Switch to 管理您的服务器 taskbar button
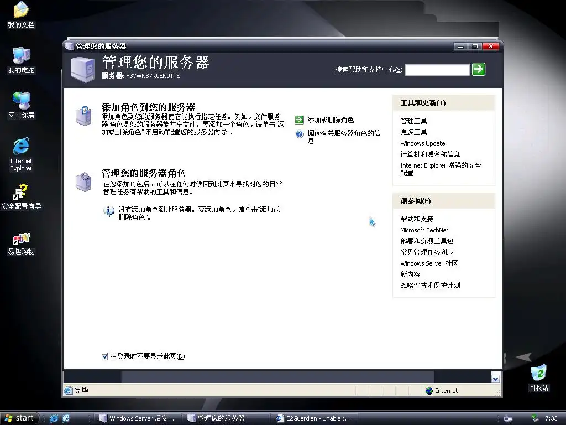The width and height of the screenshot is (566, 425). (226, 418)
